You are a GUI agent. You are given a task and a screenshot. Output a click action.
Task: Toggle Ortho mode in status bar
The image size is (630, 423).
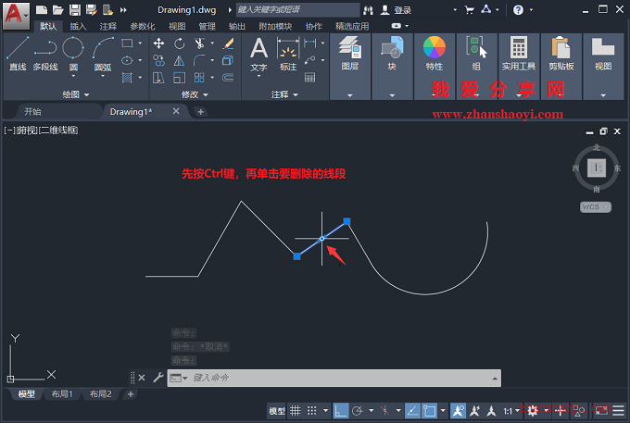coord(341,411)
